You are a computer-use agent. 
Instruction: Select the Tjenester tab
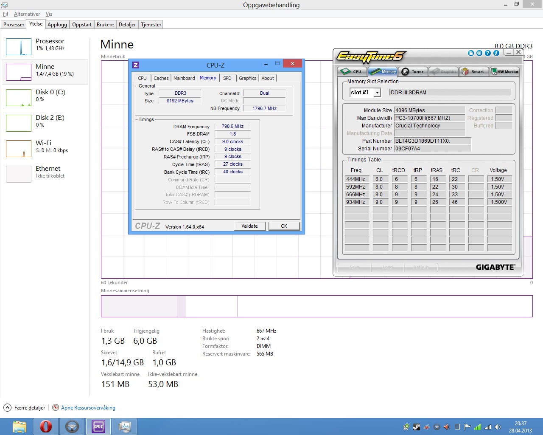(151, 25)
